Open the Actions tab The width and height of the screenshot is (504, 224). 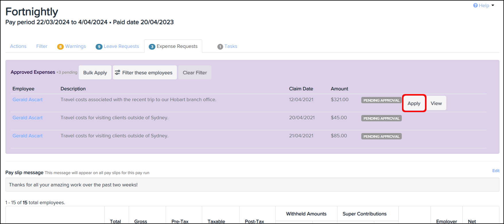tap(18, 46)
